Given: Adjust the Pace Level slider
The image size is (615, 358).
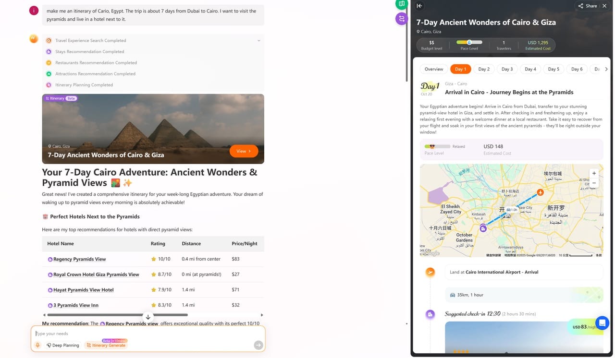Looking at the screenshot, I should click(469, 43).
